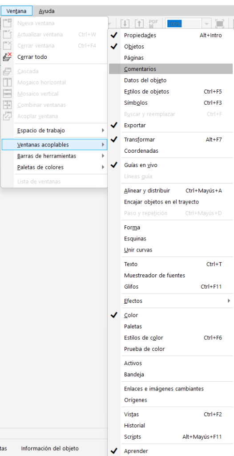Click the Import icon in the toolbar
The width and height of the screenshot is (234, 456).
tap(125, 23)
